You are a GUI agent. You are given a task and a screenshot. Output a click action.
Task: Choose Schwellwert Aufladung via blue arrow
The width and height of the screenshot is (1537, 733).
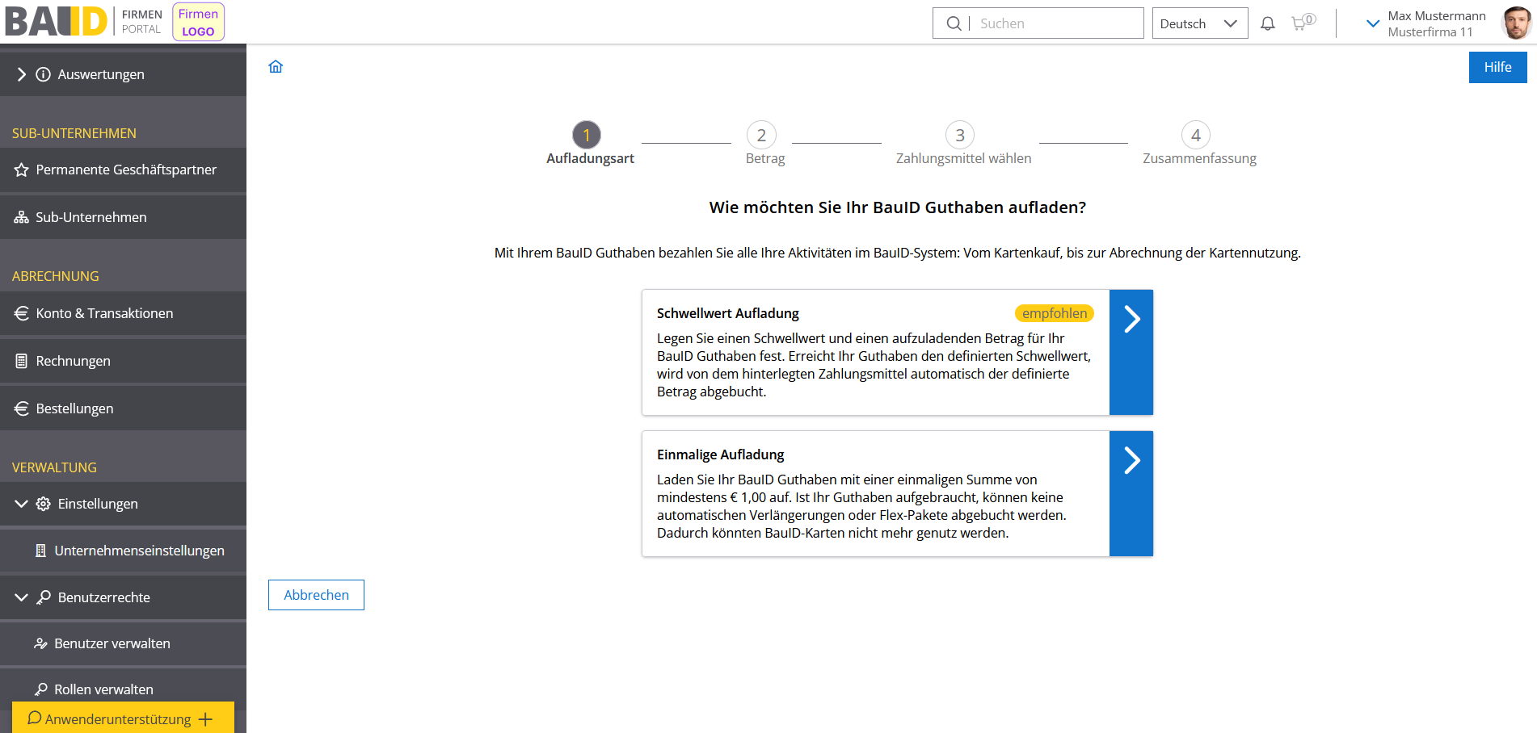1131,353
